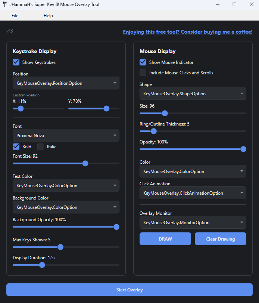Click the 'Size: 96' label
This screenshot has height=303, width=259.
click(x=147, y=106)
